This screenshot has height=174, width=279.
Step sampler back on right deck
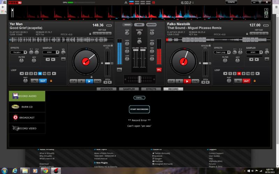point(251,60)
